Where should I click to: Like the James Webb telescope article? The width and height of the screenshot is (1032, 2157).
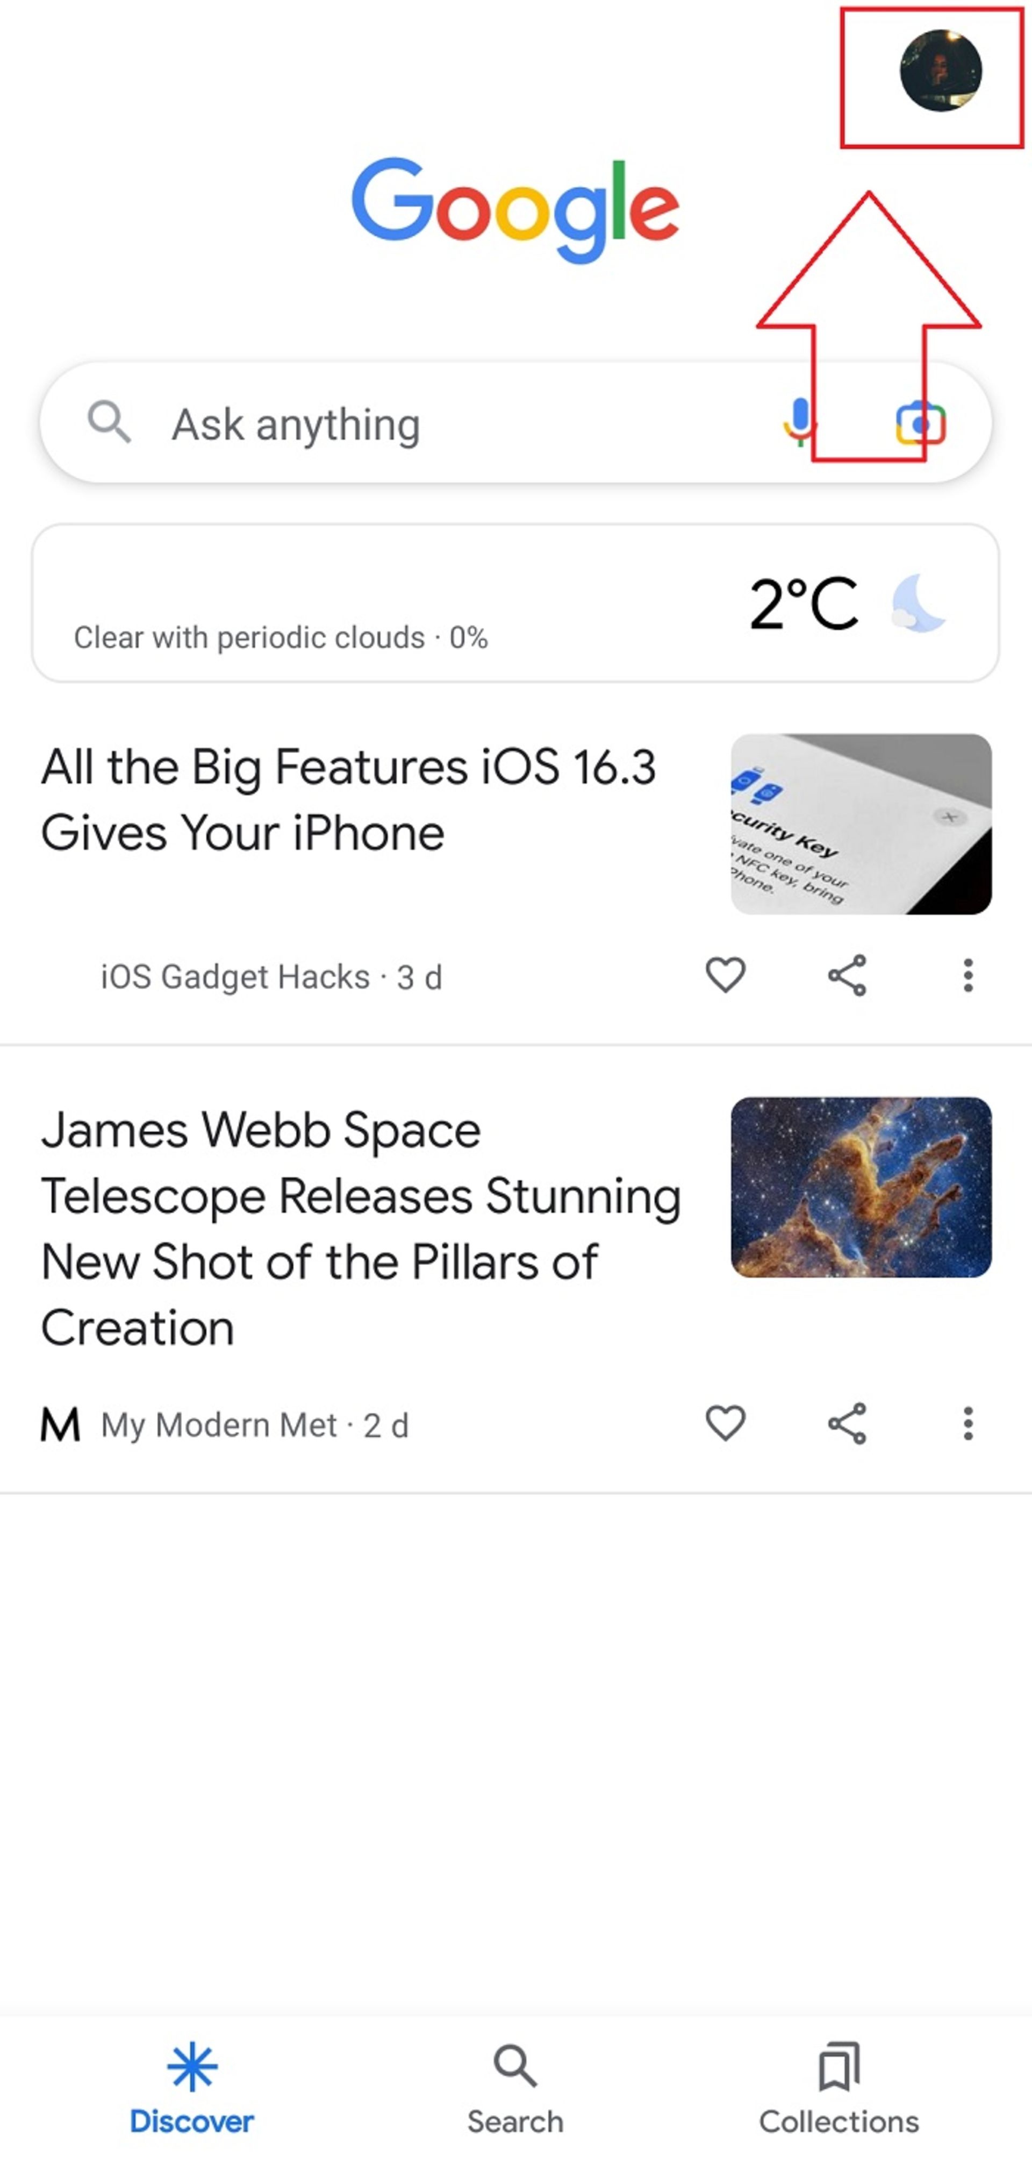coord(725,1423)
